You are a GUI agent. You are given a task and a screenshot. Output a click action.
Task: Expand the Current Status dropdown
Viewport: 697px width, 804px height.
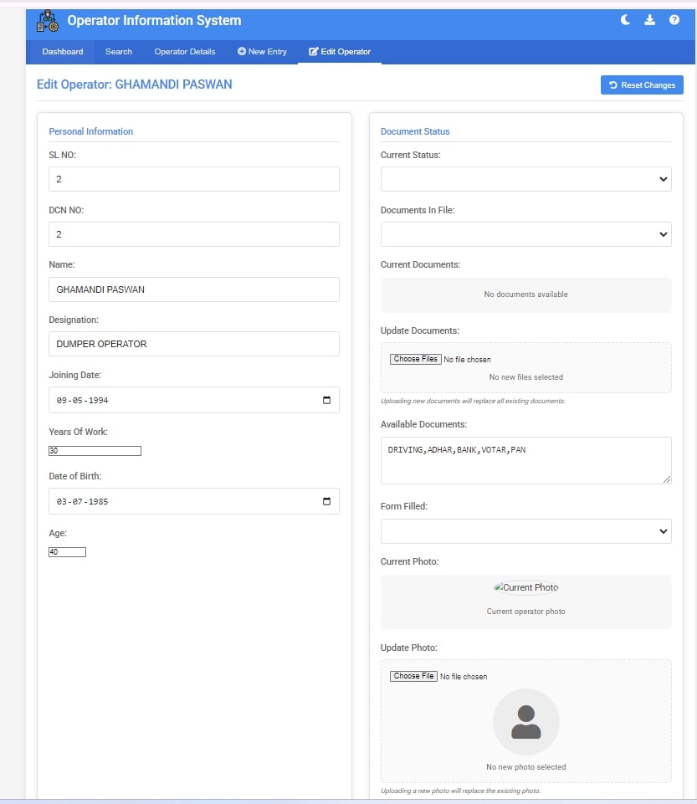(x=525, y=179)
